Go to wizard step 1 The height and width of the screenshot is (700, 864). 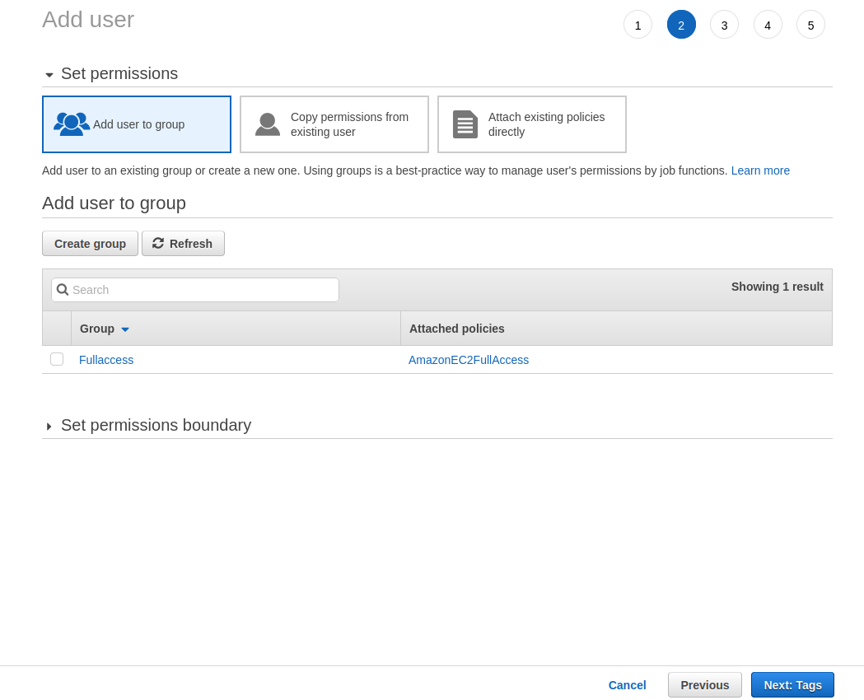(x=638, y=25)
